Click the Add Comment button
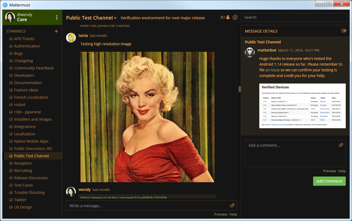The image size is (352, 221). (329, 181)
